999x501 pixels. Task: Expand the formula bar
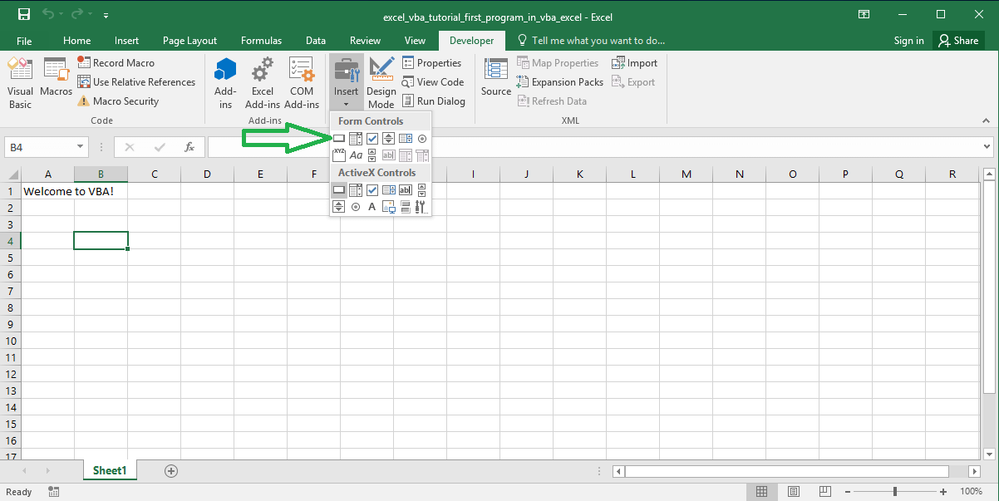pos(987,147)
